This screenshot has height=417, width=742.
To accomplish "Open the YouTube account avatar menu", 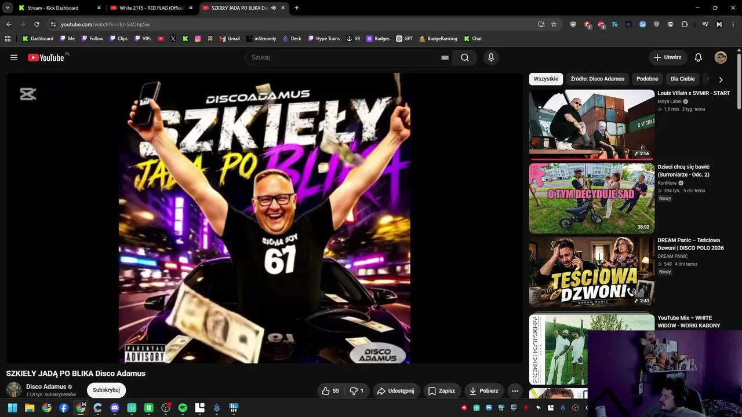I will [x=721, y=57].
